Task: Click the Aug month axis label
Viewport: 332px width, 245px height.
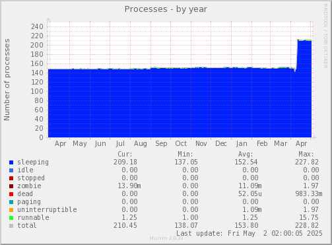Action: (x=141, y=144)
